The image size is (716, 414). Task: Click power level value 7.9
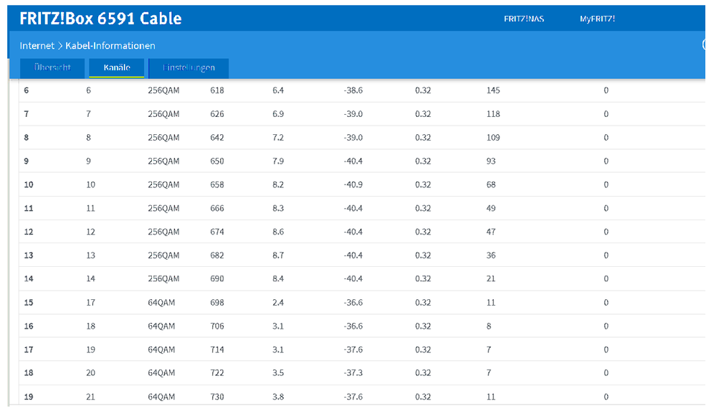tap(278, 161)
